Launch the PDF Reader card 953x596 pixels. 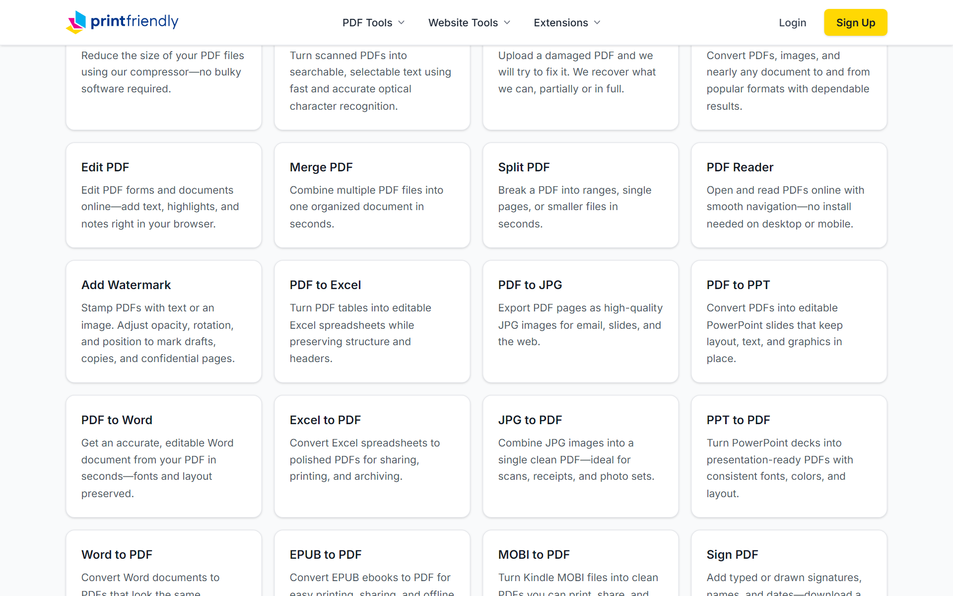[x=789, y=195]
